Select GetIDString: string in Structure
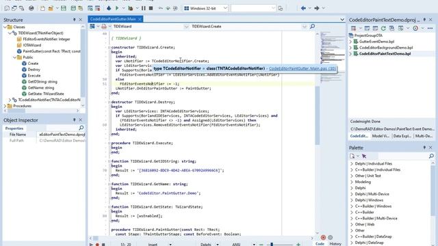 42,82
